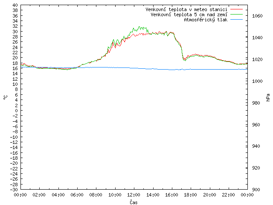Click the -10 temperature axis label
Image resolution: width=273 pixels, height=205 pixels.
14,137
